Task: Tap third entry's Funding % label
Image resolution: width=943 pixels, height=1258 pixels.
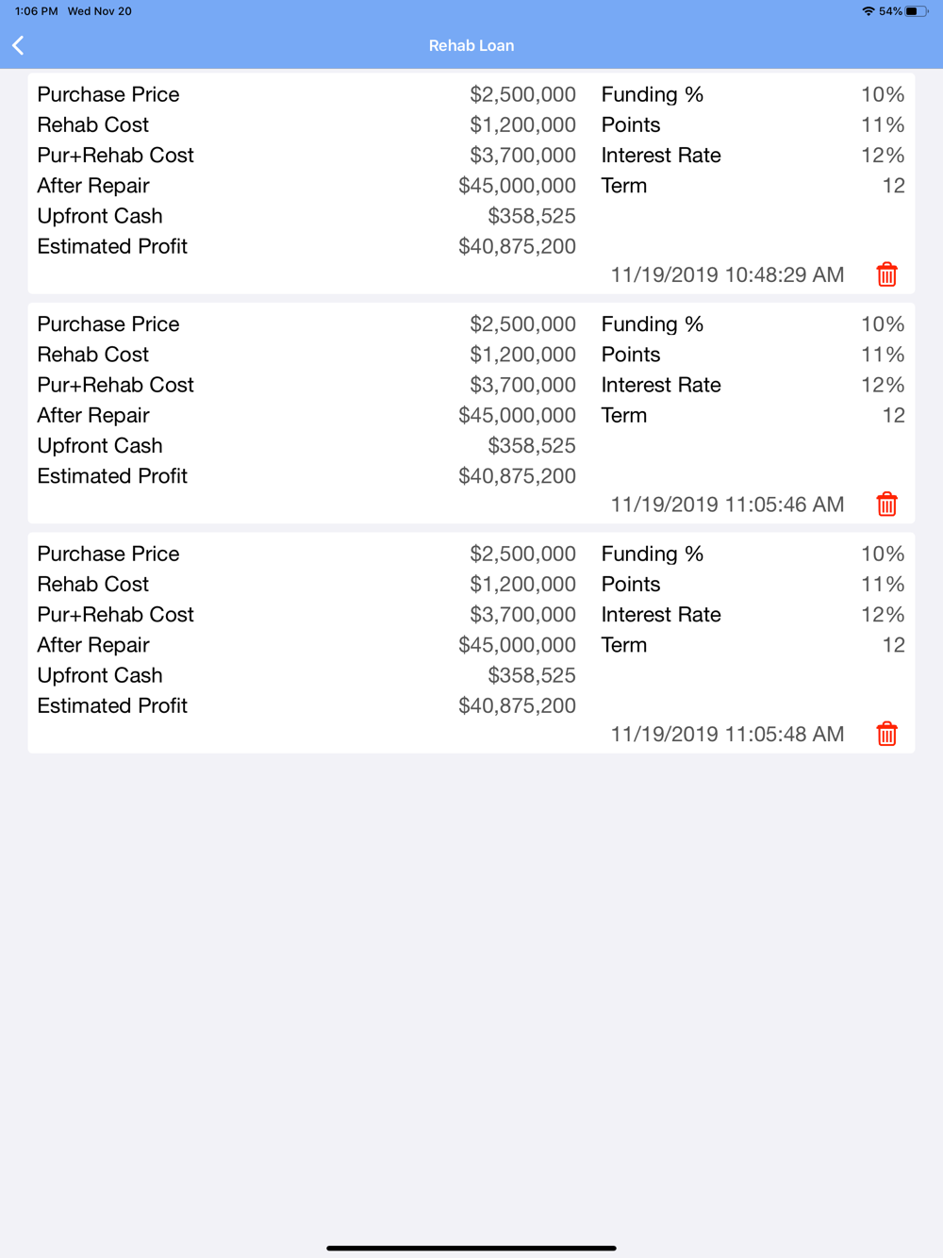Action: (x=653, y=554)
